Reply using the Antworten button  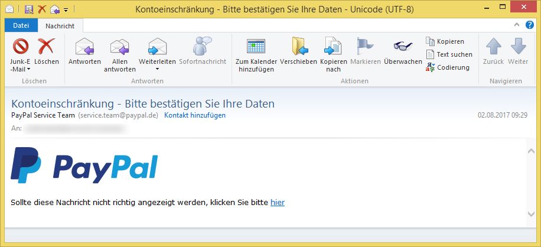(x=84, y=52)
